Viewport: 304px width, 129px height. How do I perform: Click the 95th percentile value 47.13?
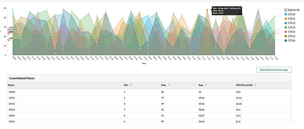pos(239,98)
